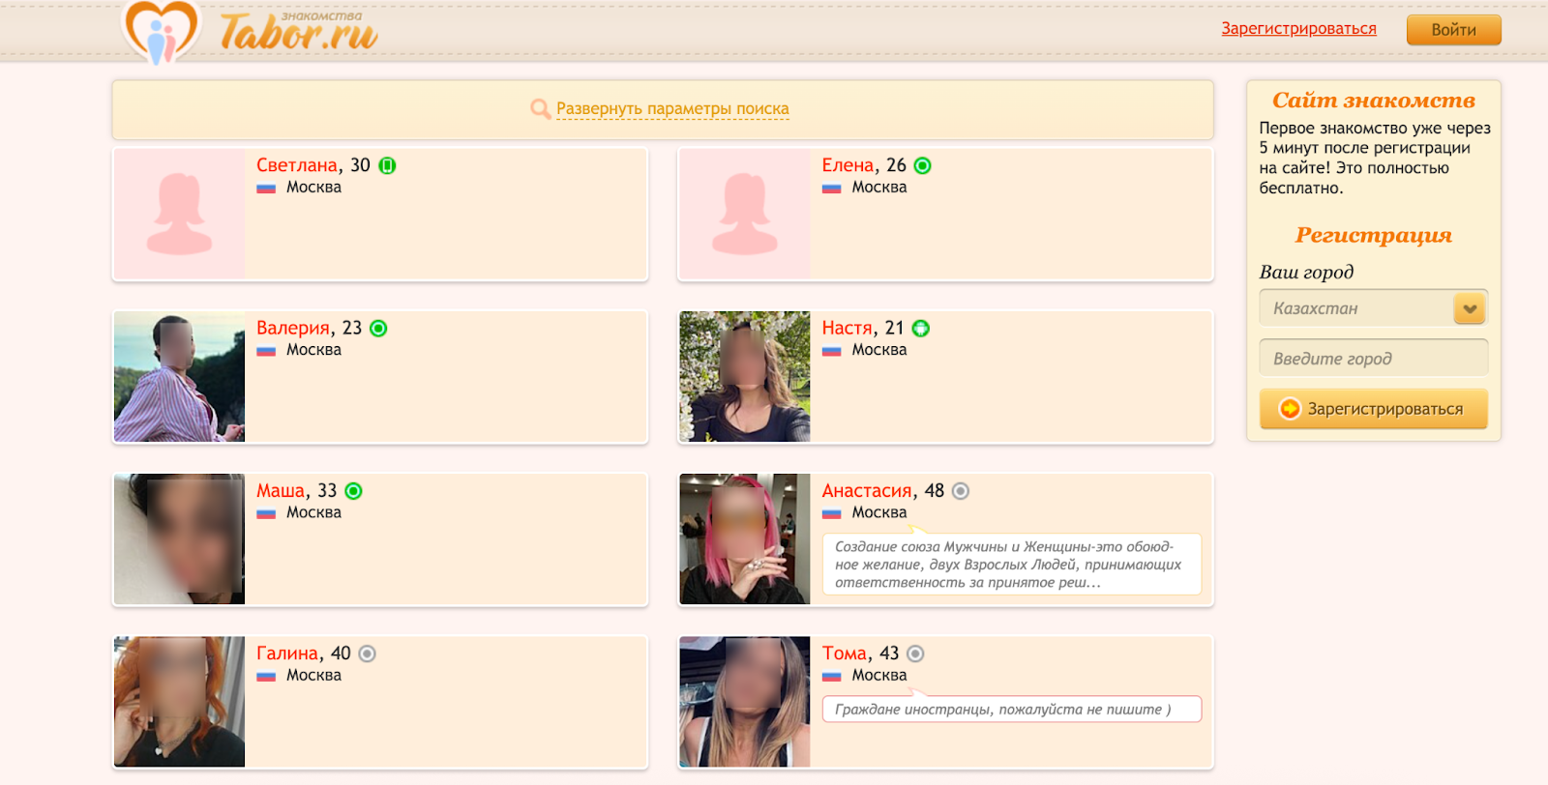1548x785 pixels.
Task: Click the Tabor.ru heart logo
Action: pyautogui.click(x=162, y=31)
